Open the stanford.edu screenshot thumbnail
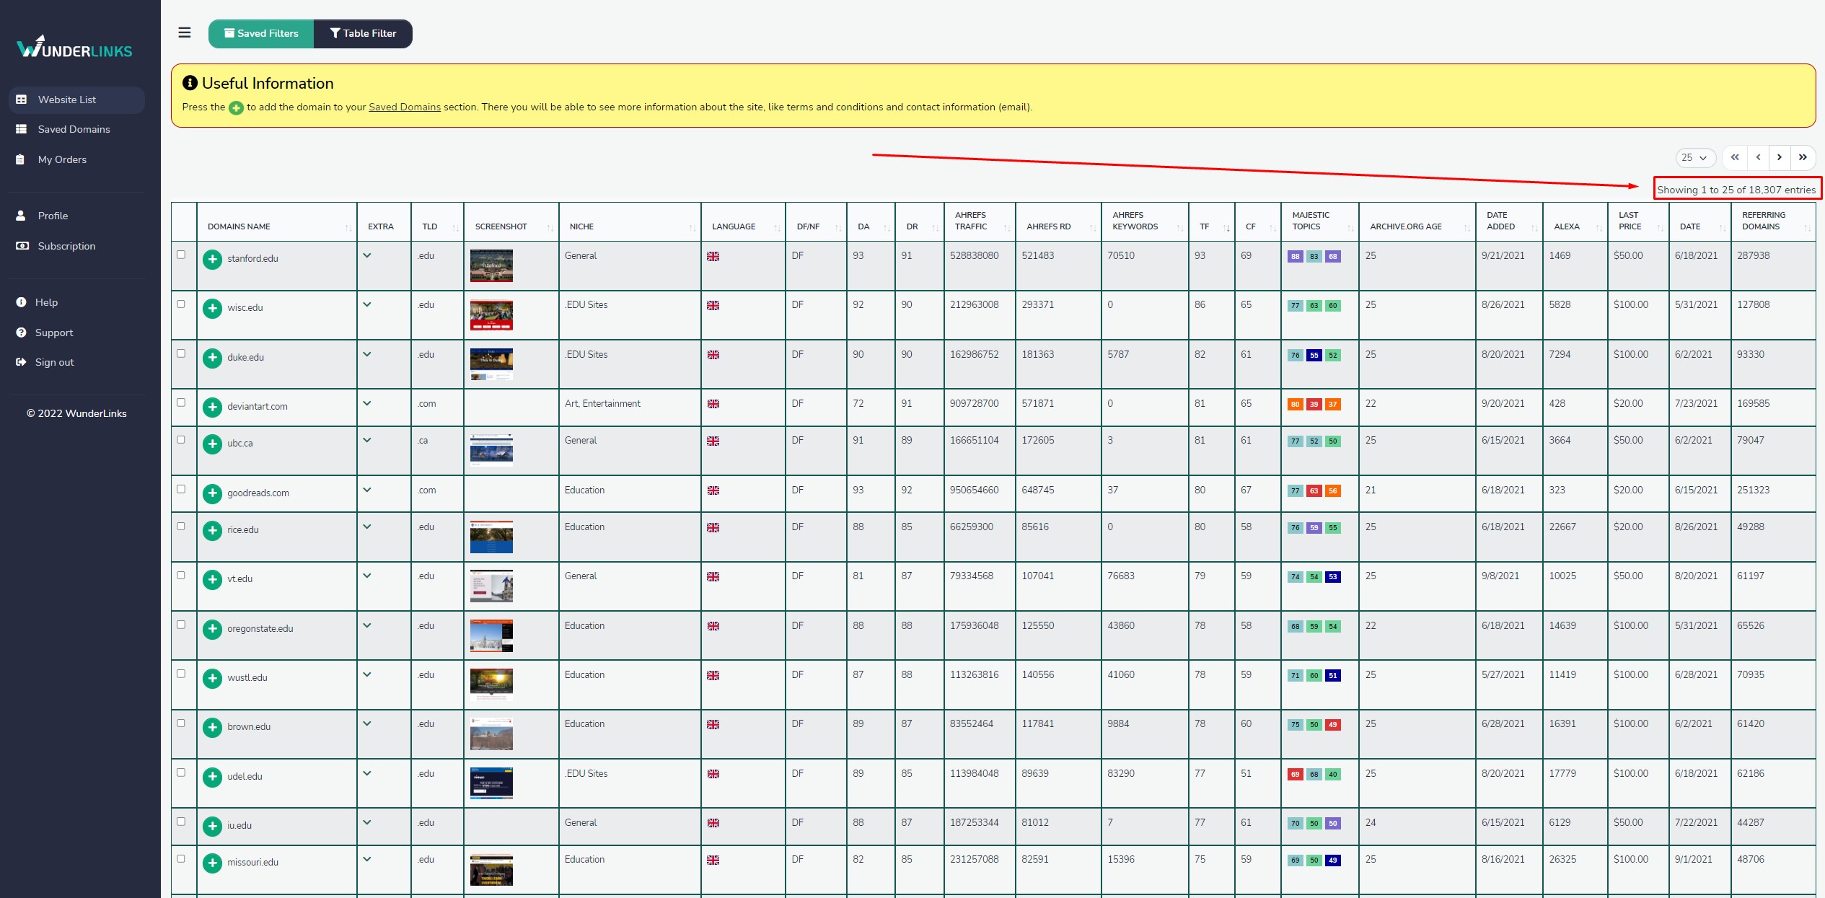This screenshot has height=898, width=1825. click(x=491, y=265)
